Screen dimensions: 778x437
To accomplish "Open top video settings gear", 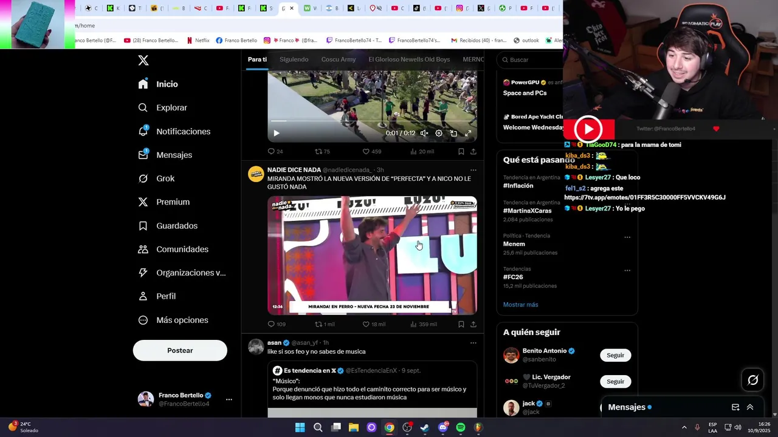I will point(439,133).
